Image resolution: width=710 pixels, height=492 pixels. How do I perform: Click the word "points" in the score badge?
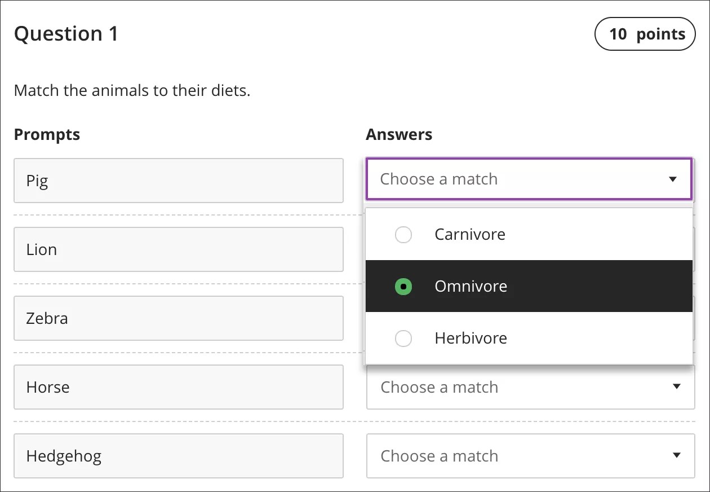coord(660,34)
